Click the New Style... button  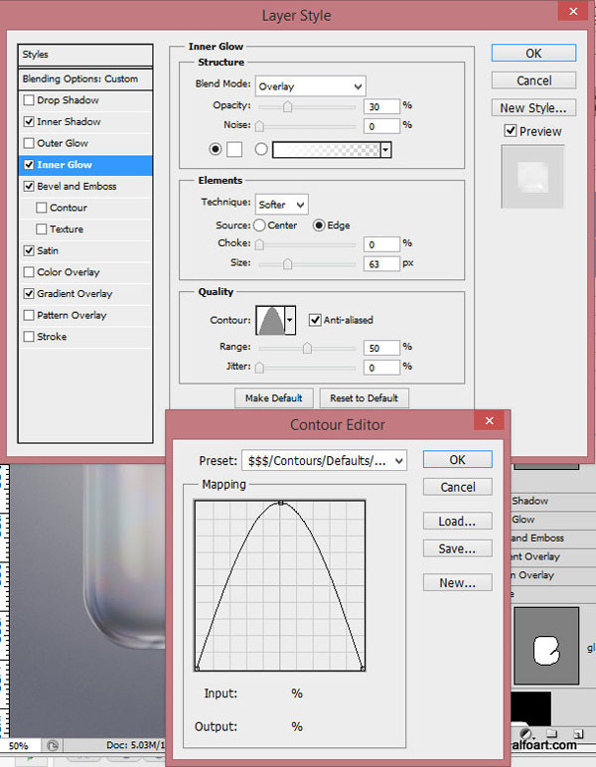tap(533, 108)
